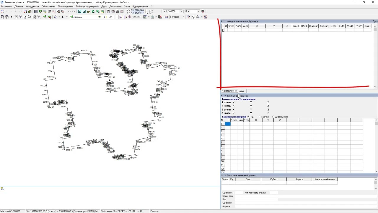Image resolution: width=378 pixels, height=213 pixels.
Task: Open the 'Відображення' menu
Action: [x=140, y=6]
